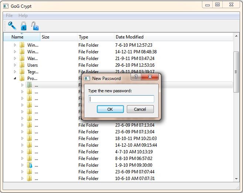The image size is (243, 193).
Task: Expand the Users folder
Action: click(15, 65)
